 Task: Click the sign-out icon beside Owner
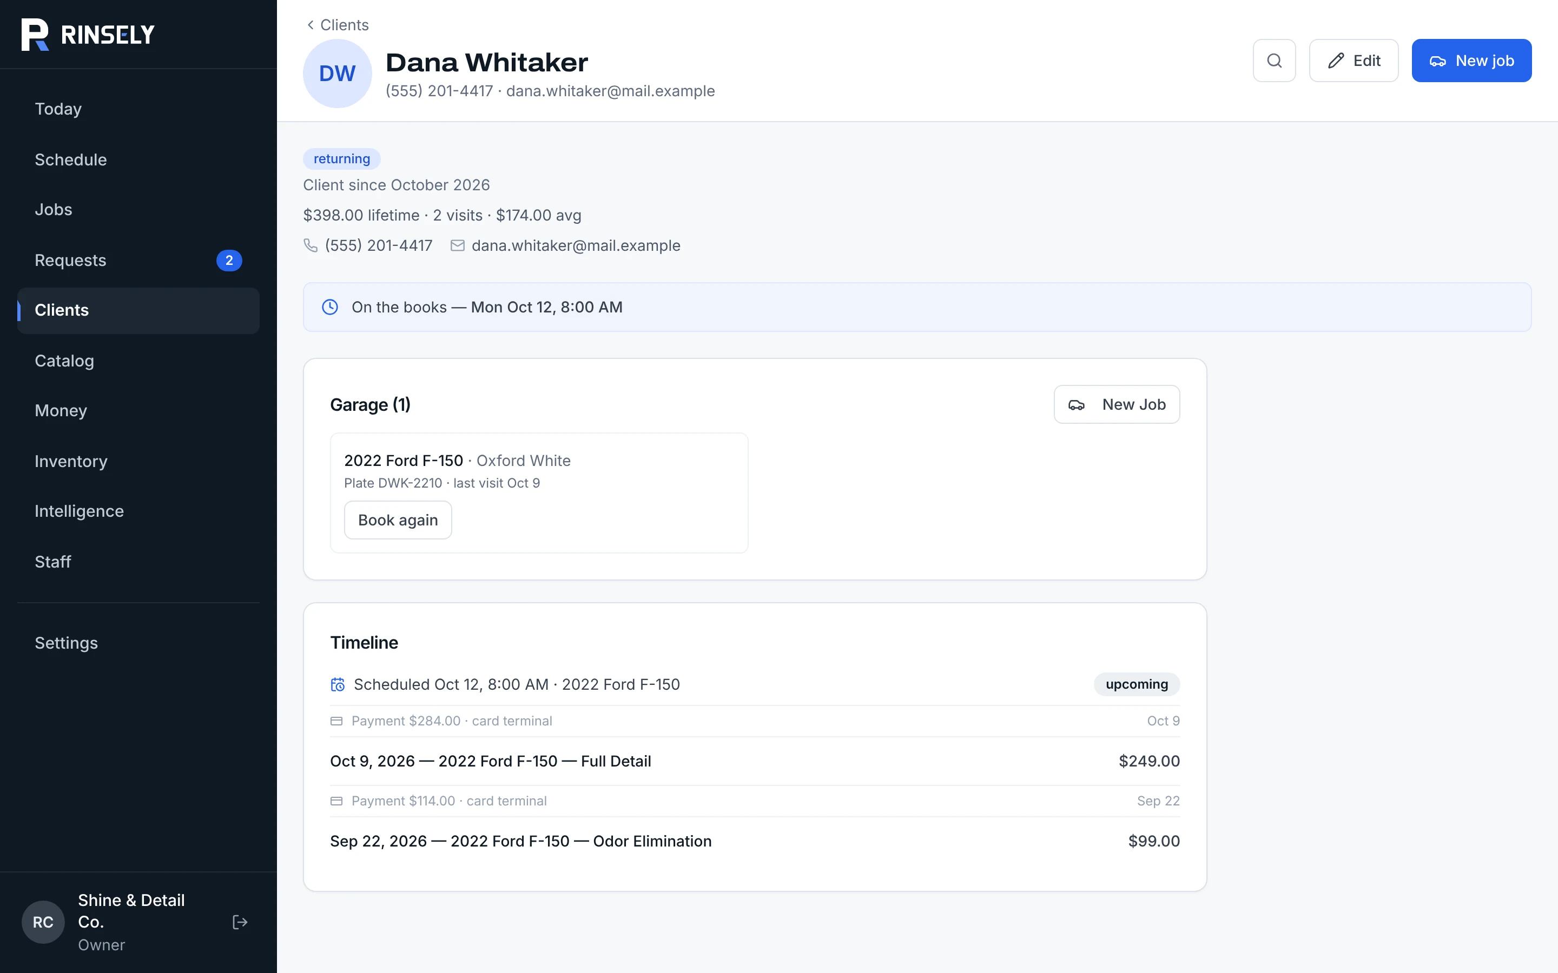[x=240, y=922]
